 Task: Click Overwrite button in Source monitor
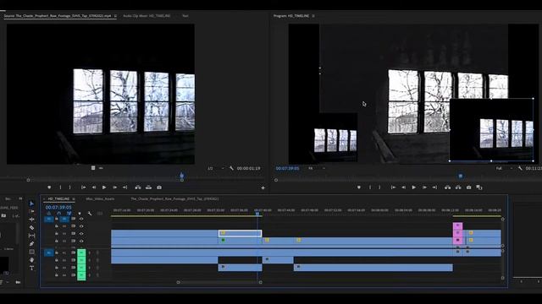(x=149, y=187)
